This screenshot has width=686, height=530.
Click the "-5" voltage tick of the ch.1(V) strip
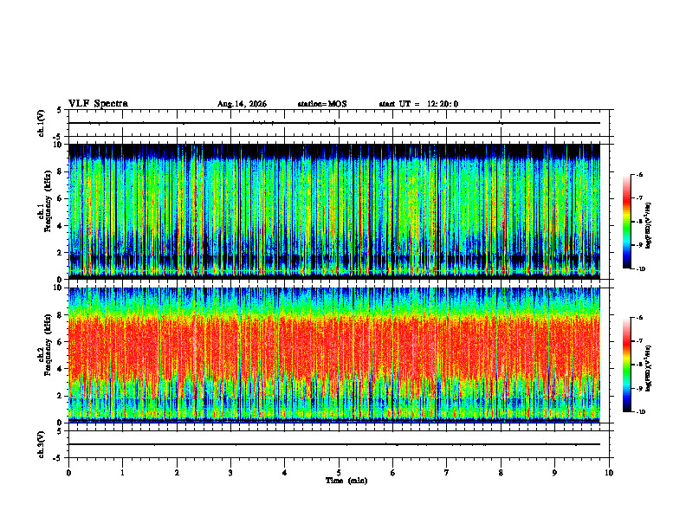coord(58,137)
